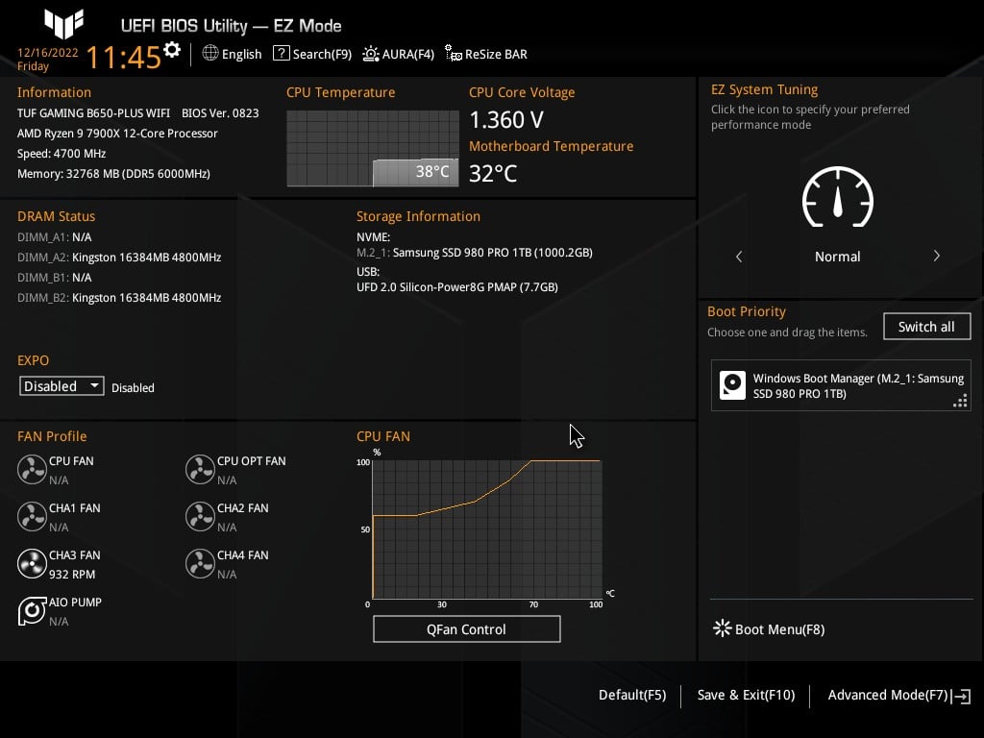
Task: Click the AURA lighting icon
Action: pyautogui.click(x=371, y=54)
